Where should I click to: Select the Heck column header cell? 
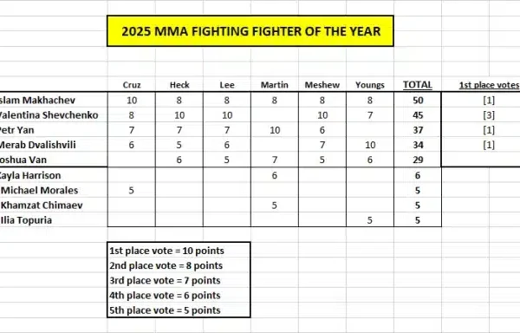click(179, 85)
